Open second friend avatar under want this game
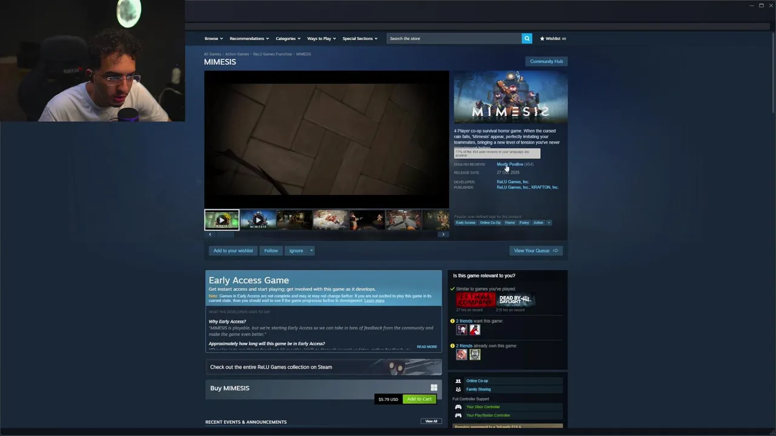 474,330
